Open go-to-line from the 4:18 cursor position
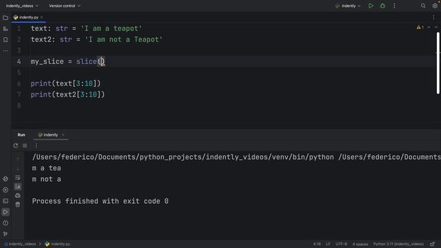This screenshot has height=248, width=441. (x=317, y=244)
